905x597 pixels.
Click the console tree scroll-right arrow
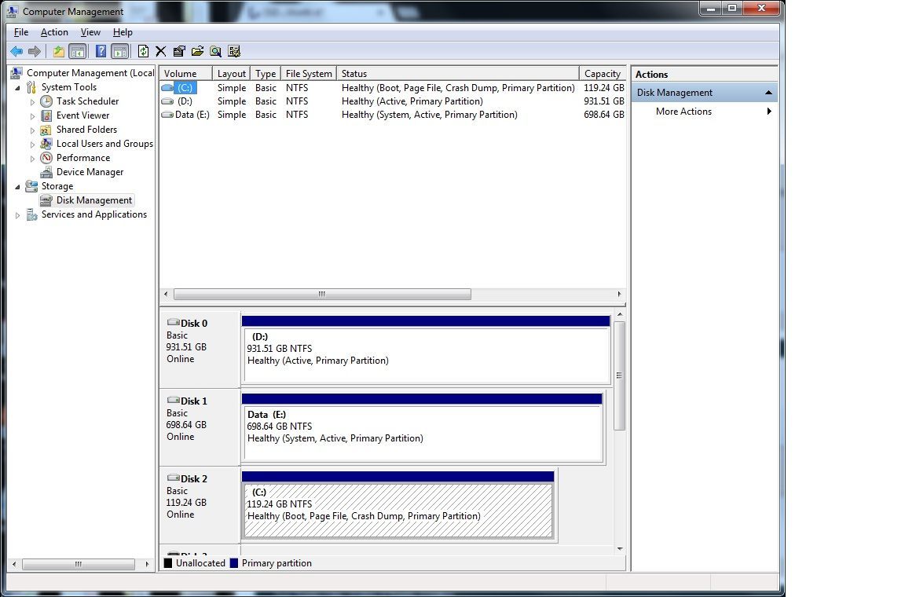[x=147, y=564]
